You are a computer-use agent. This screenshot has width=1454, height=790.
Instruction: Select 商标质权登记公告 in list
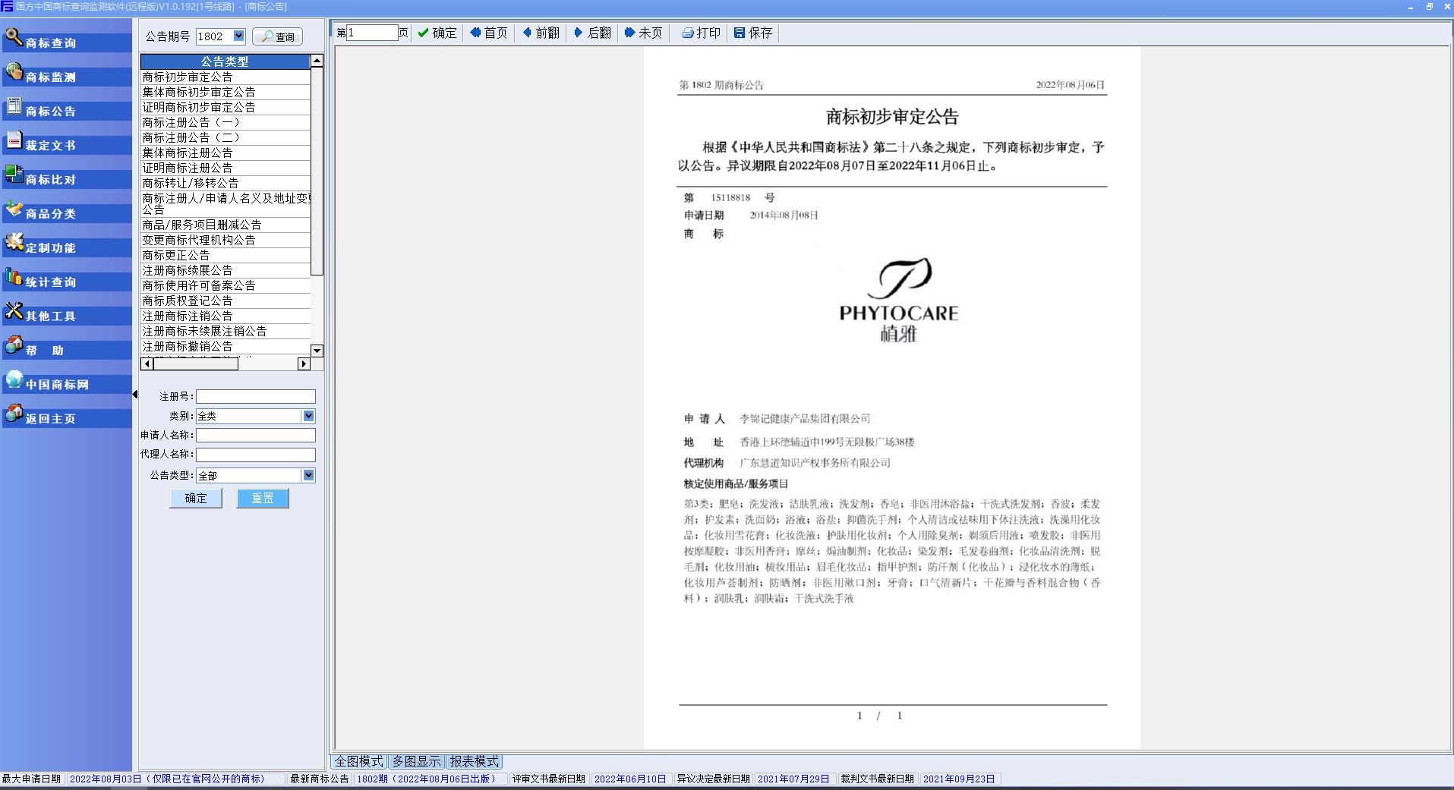pyautogui.click(x=226, y=301)
